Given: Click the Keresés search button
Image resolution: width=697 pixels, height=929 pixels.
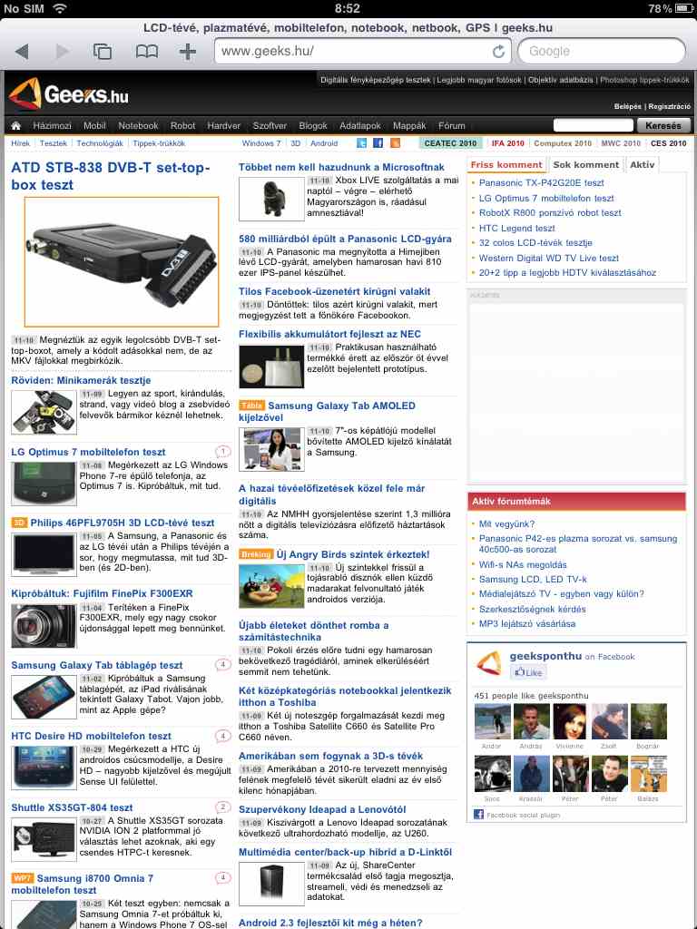Looking at the screenshot, I should 663,125.
